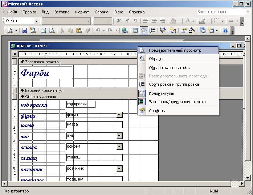Click the New Object icon
The width and height of the screenshot is (253, 195).
(x=211, y=30)
